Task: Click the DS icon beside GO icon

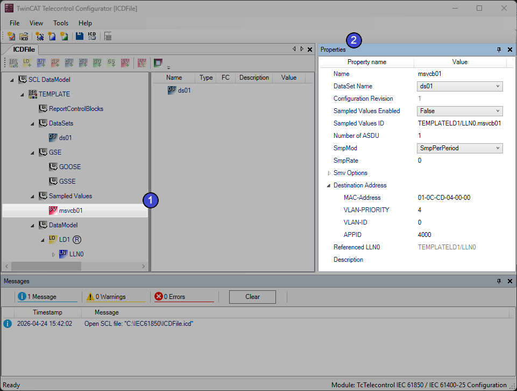Action: pos(83,62)
